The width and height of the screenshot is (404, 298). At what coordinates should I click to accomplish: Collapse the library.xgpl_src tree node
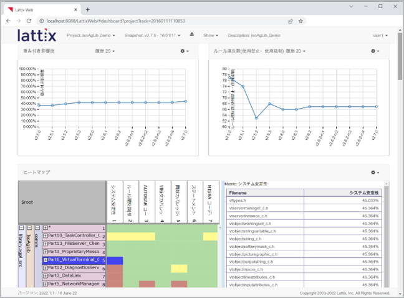coord(21,228)
